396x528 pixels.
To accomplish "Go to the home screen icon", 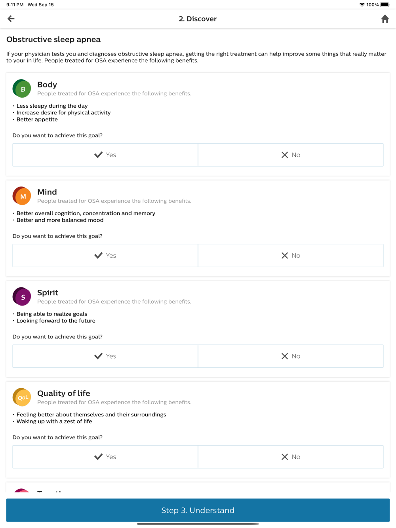I will click(385, 19).
